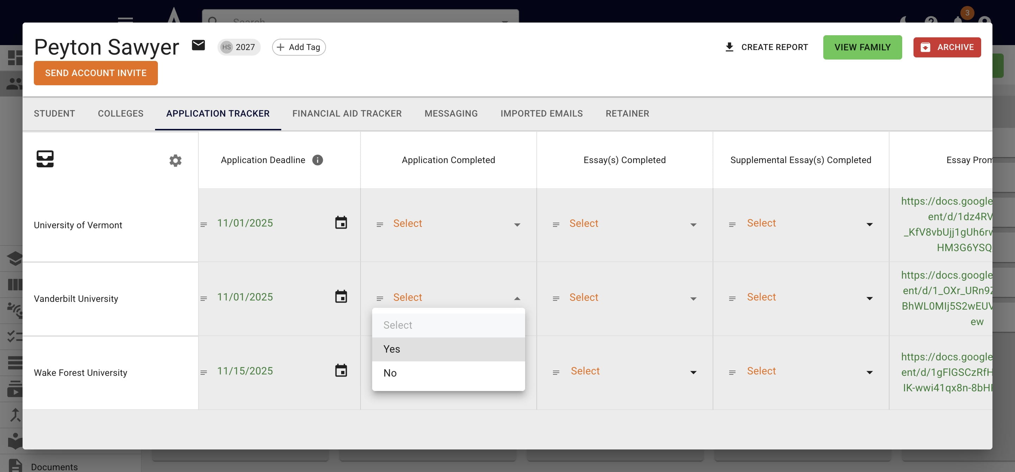Switch to the Student tab
1015x472 pixels.
[54, 113]
